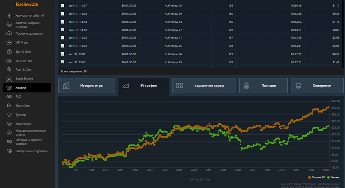345x188 pixels.
Task: Open Spin & Gold sidebar icon
Action: [9, 52]
